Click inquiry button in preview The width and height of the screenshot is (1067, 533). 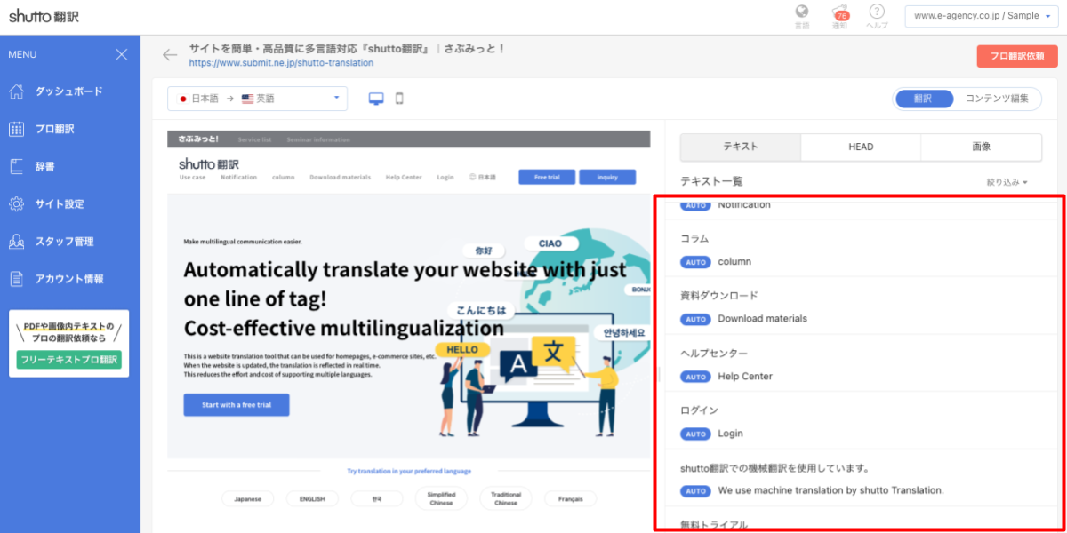coord(607,177)
